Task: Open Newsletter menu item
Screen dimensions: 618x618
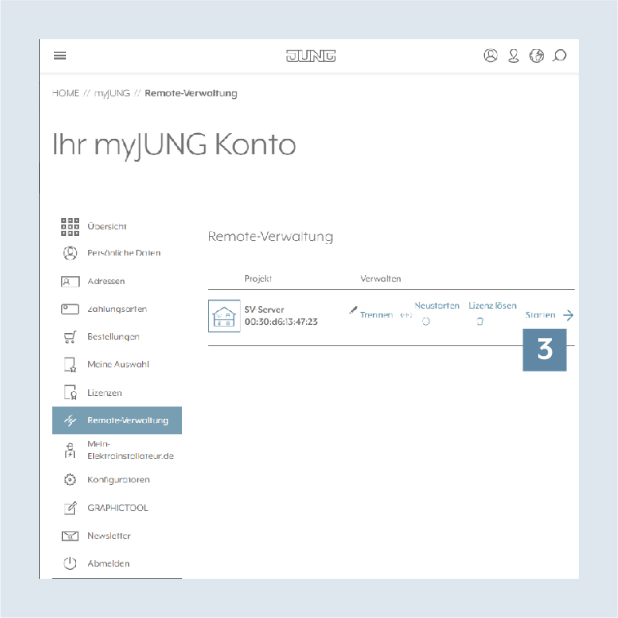Action: (109, 536)
